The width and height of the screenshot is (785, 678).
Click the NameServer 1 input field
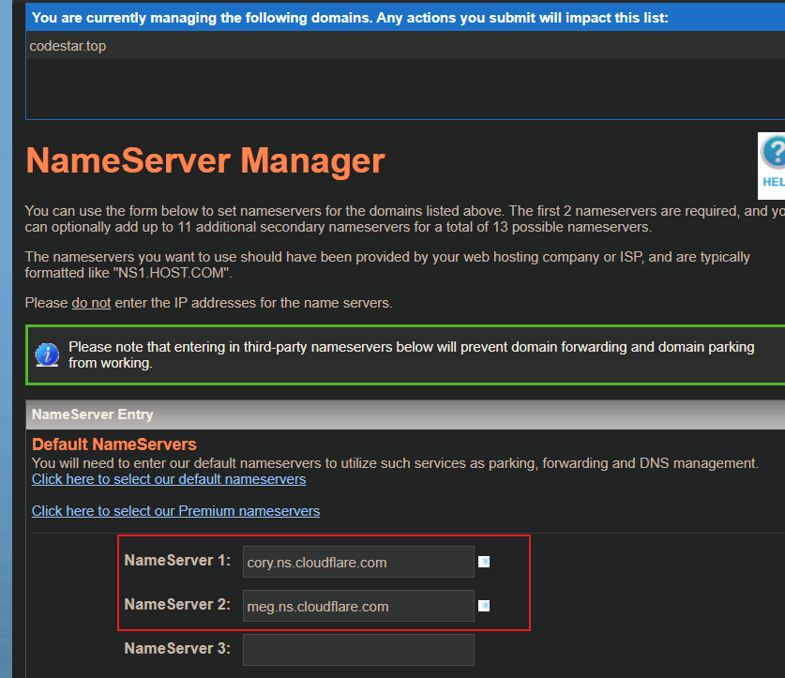pyautogui.click(x=358, y=562)
